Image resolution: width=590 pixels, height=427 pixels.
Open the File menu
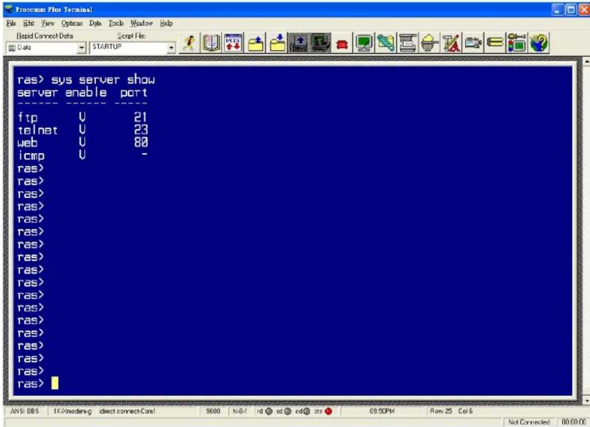tap(11, 23)
